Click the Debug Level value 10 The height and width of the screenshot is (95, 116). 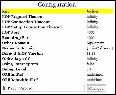(89, 69)
